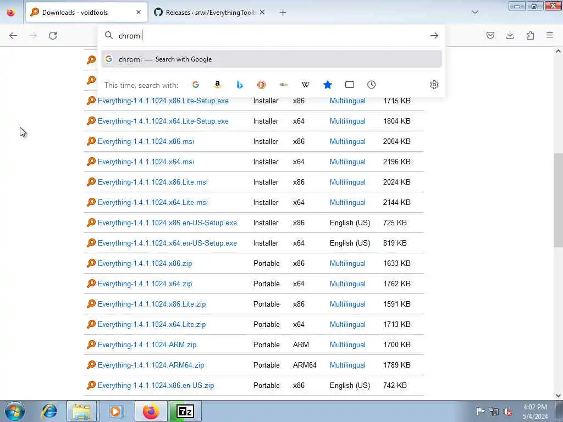Search this time with Google icon
This screenshot has width=563, height=422.
(196, 85)
